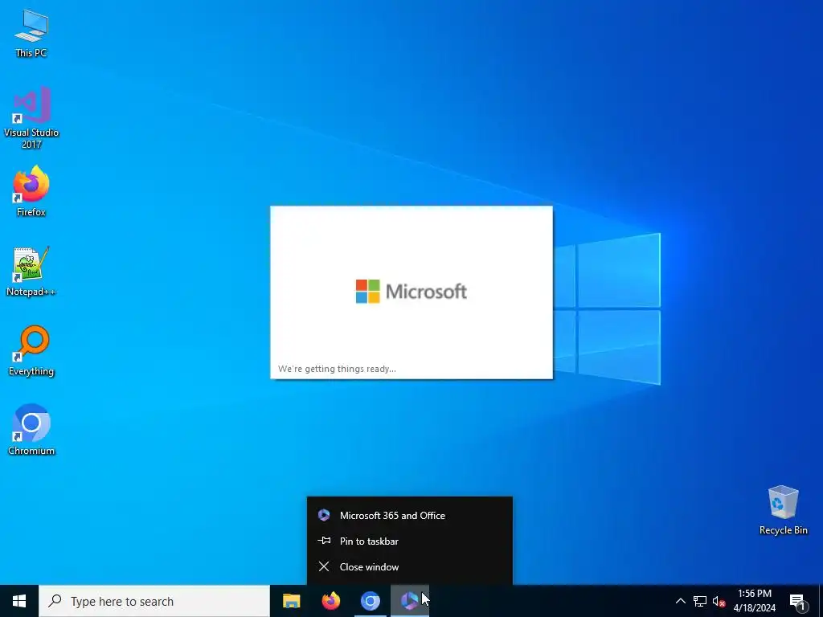Select the Chromium desktop shortcut

click(31, 430)
